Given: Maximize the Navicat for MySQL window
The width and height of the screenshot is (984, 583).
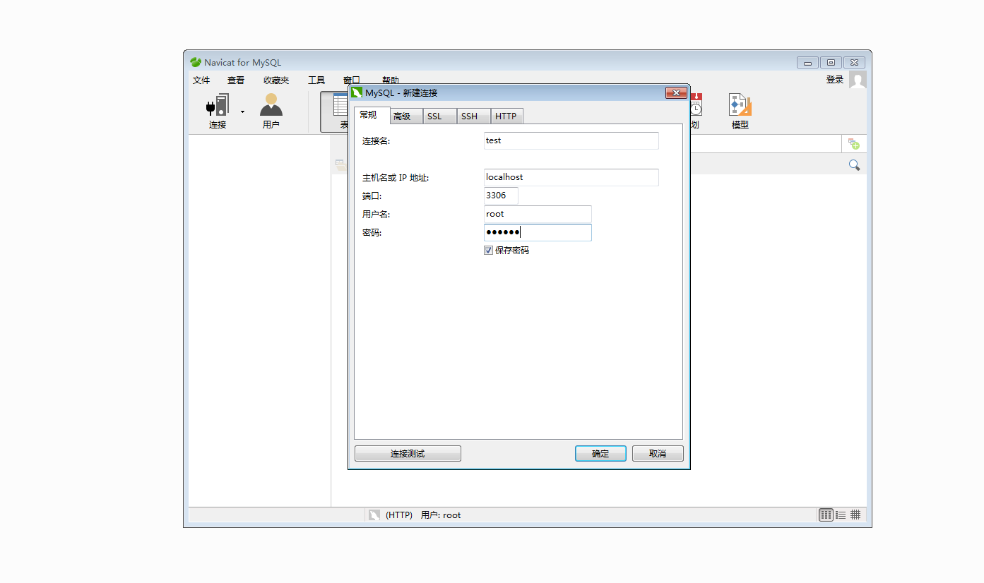Looking at the screenshot, I should [x=831, y=62].
